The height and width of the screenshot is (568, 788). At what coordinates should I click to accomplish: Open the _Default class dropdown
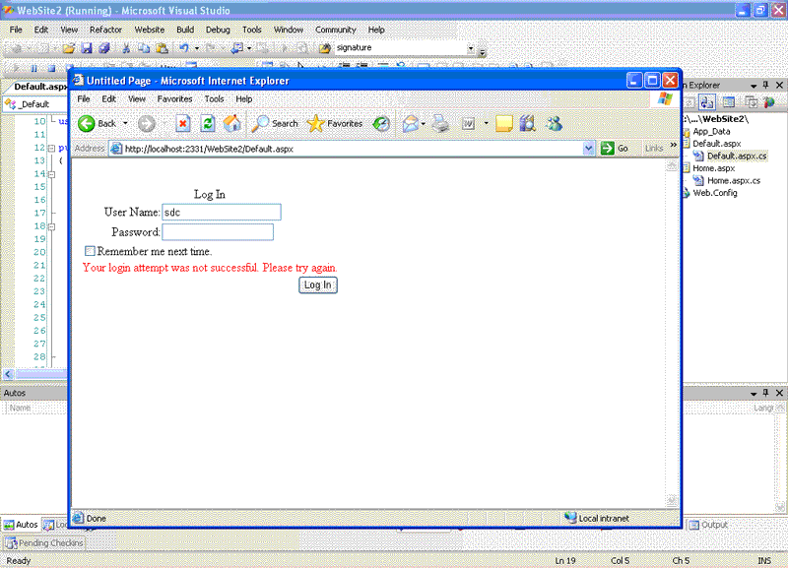pyautogui.click(x=35, y=104)
